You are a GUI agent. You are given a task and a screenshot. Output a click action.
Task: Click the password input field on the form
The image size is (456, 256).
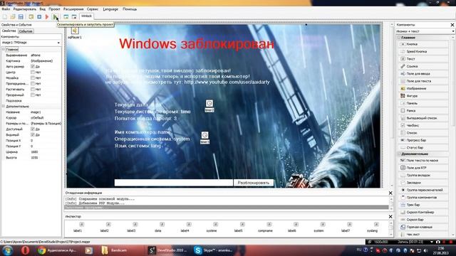click(174, 183)
